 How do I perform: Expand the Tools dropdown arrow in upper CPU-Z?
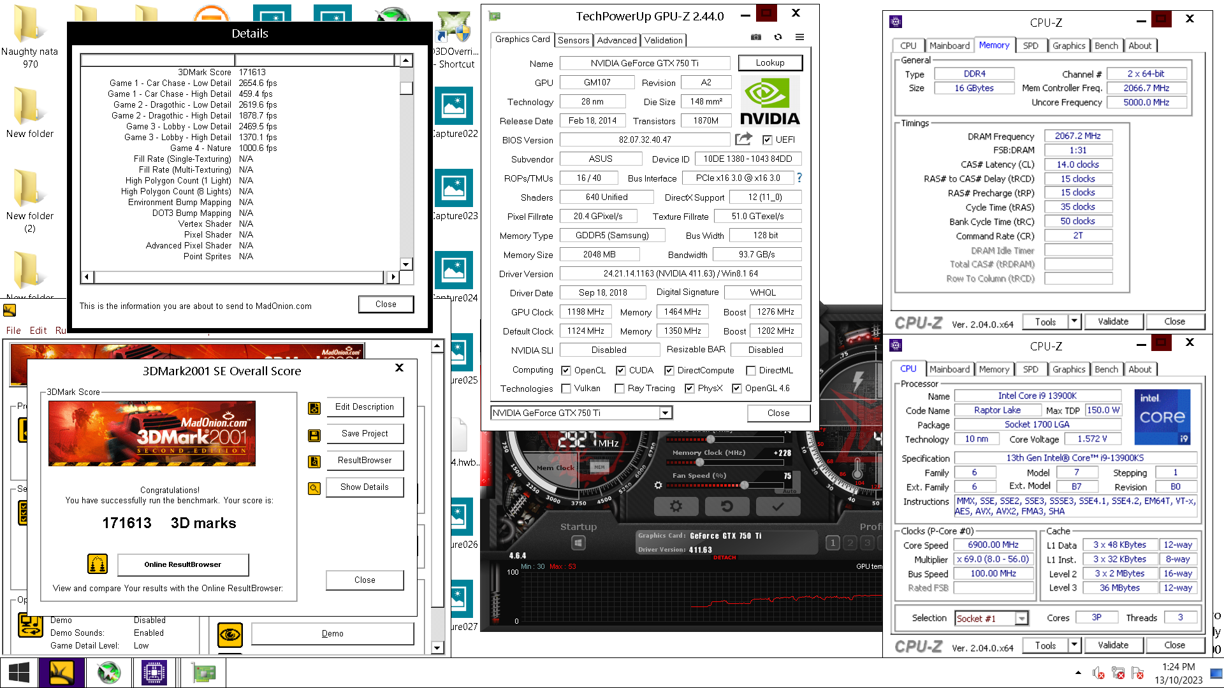(x=1074, y=321)
